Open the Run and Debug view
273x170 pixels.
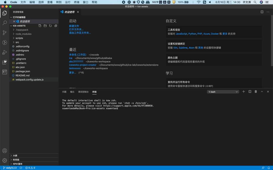pyautogui.click(x=5, y=52)
